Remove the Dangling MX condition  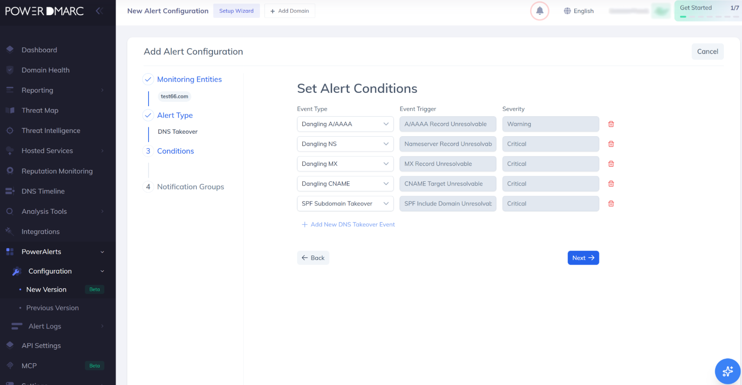click(611, 164)
